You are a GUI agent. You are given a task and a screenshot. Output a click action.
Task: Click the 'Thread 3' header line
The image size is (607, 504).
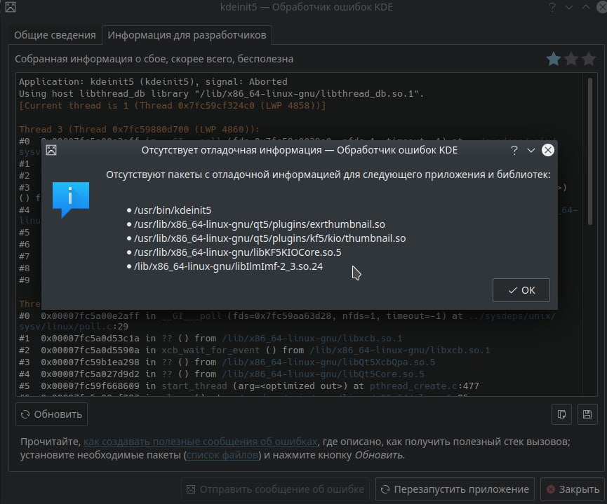tap(140, 129)
